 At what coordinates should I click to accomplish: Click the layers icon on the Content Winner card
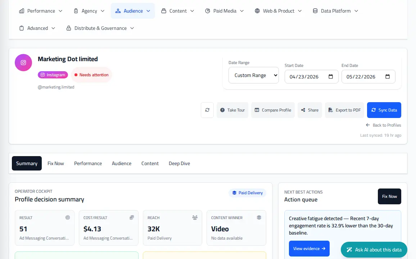pyautogui.click(x=259, y=217)
